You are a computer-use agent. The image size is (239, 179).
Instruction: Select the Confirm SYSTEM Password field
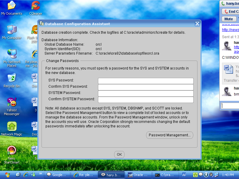click(145, 100)
